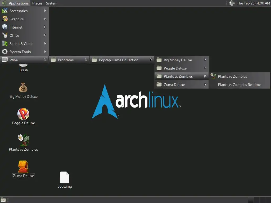Select the Accessories menu entry
The width and height of the screenshot is (271, 203).
tap(24, 11)
